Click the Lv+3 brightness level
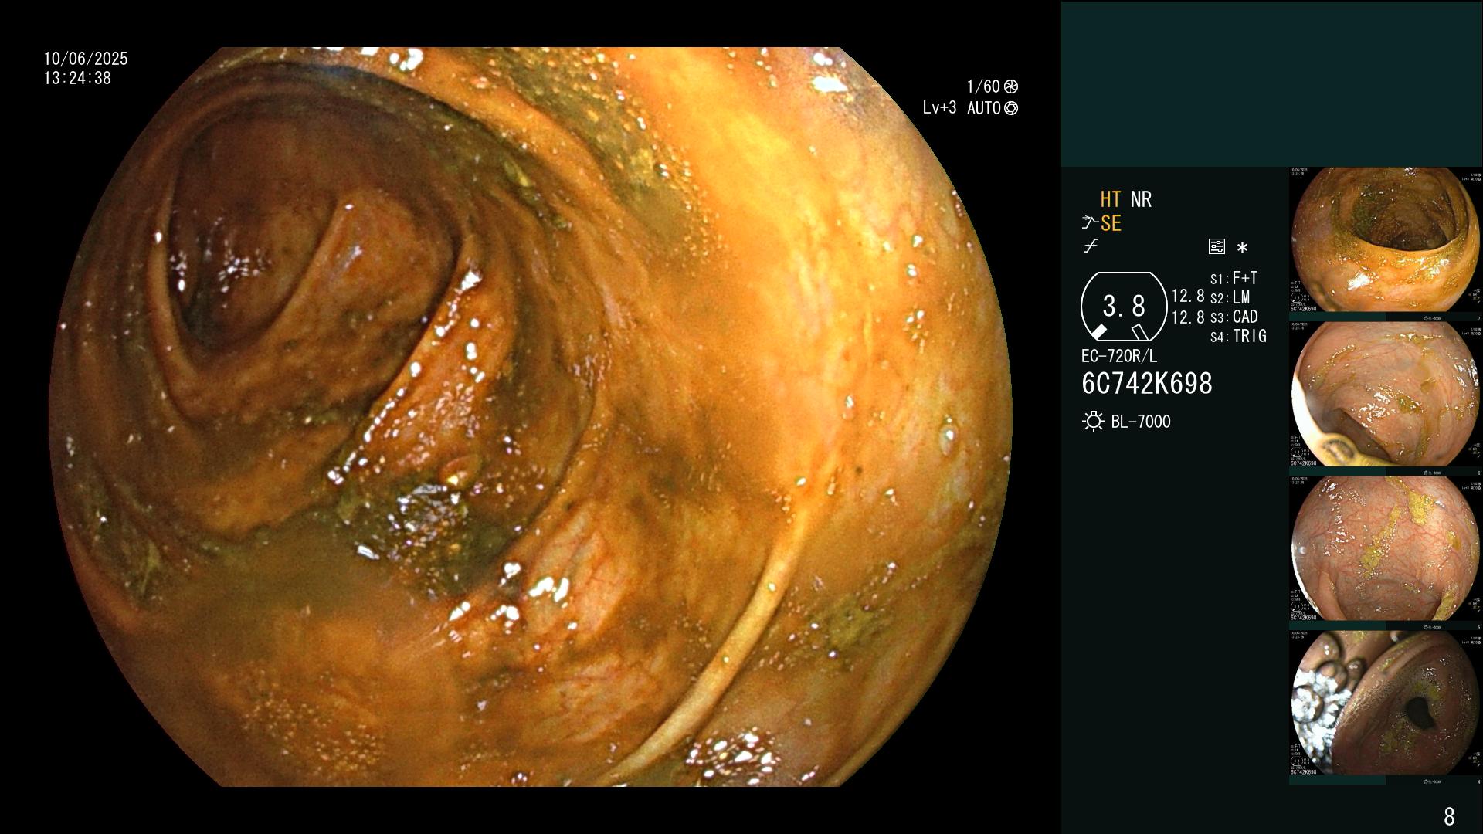Viewport: 1483px width, 834px height. (939, 108)
